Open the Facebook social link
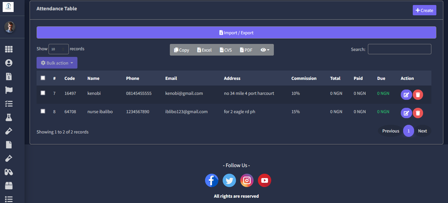Viewport: 448px width, 203px height. (x=212, y=180)
